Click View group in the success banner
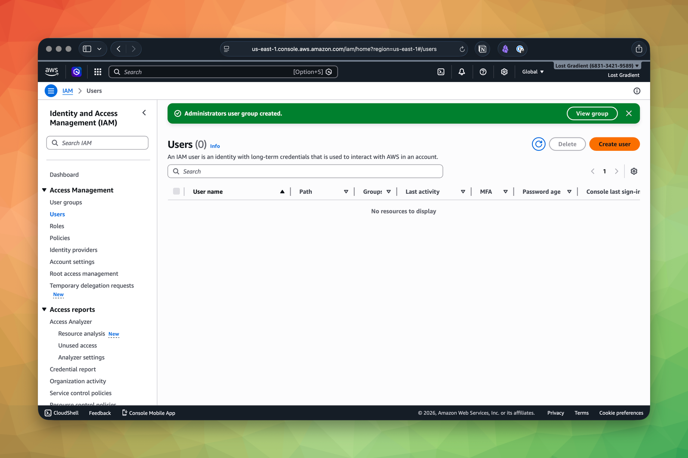This screenshot has height=458, width=688. [x=592, y=113]
